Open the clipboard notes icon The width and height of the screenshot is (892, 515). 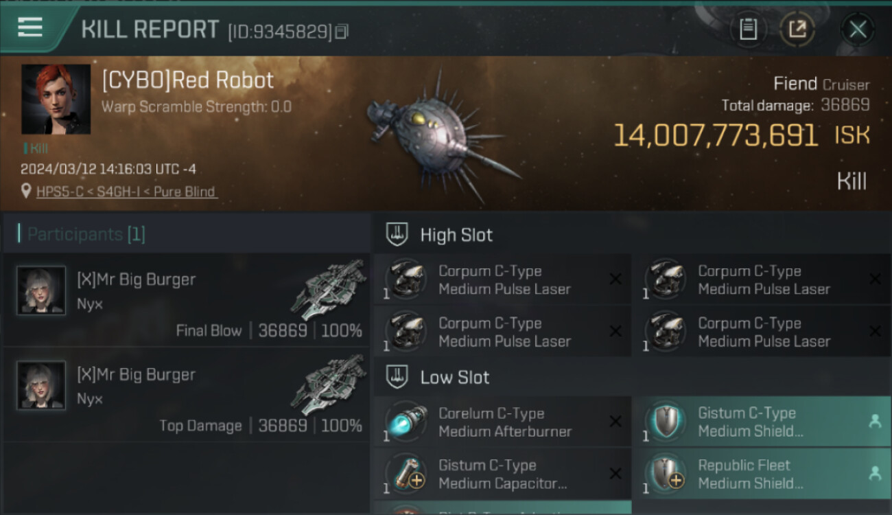748,29
